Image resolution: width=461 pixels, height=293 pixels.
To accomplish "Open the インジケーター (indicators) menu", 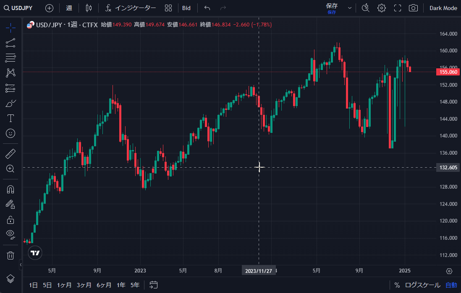I will click(131, 8).
